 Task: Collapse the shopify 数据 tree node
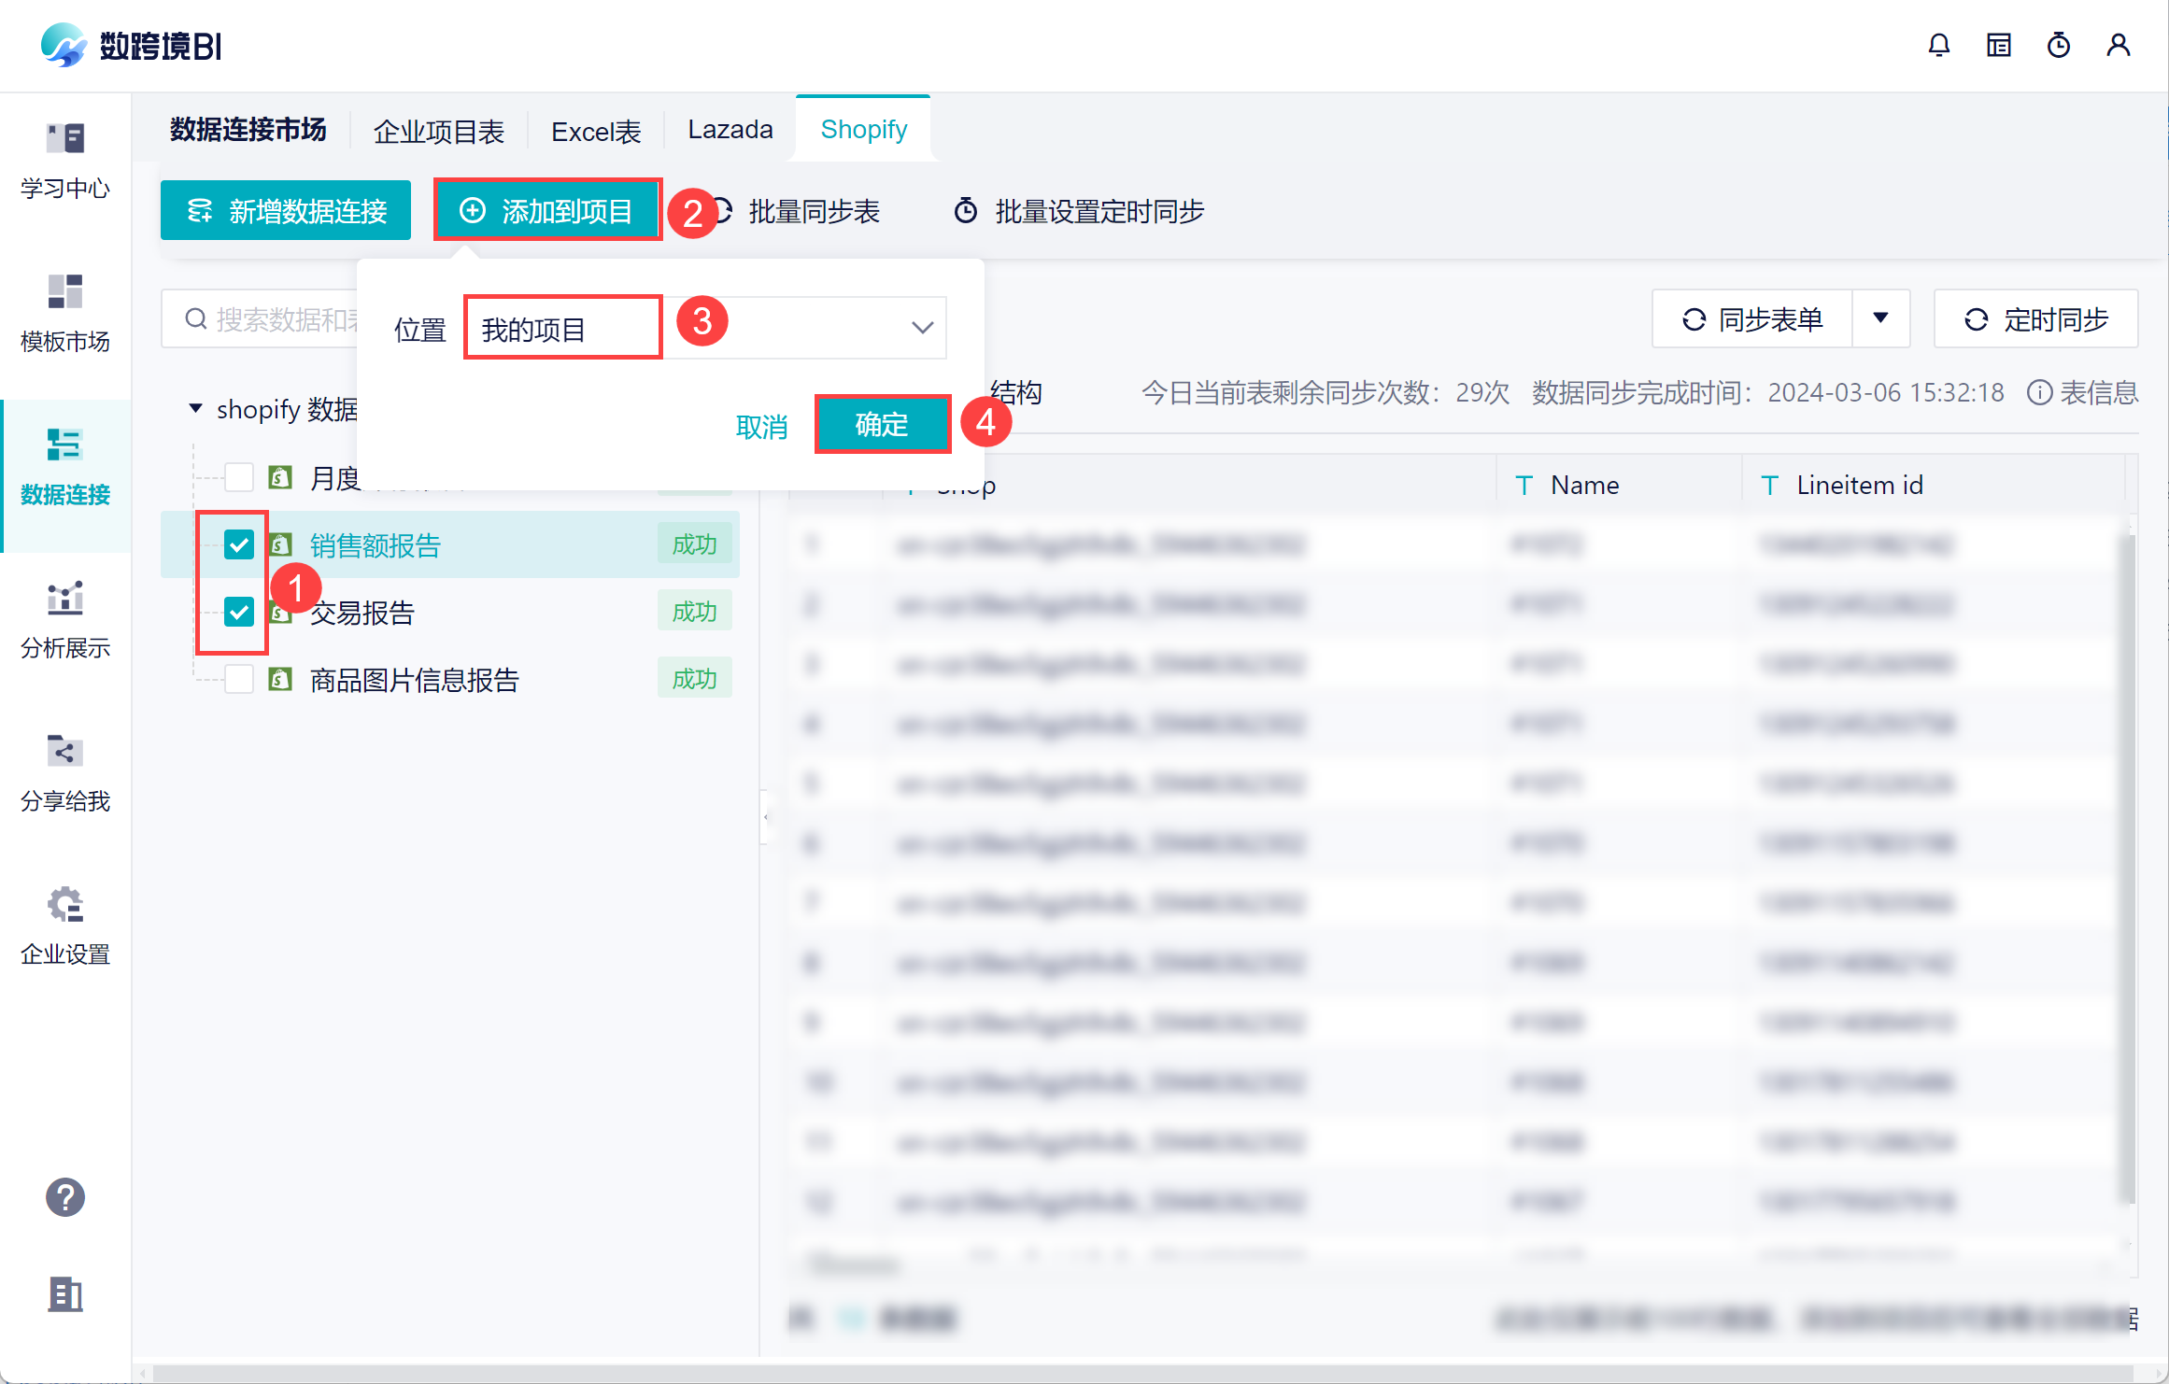coord(195,408)
